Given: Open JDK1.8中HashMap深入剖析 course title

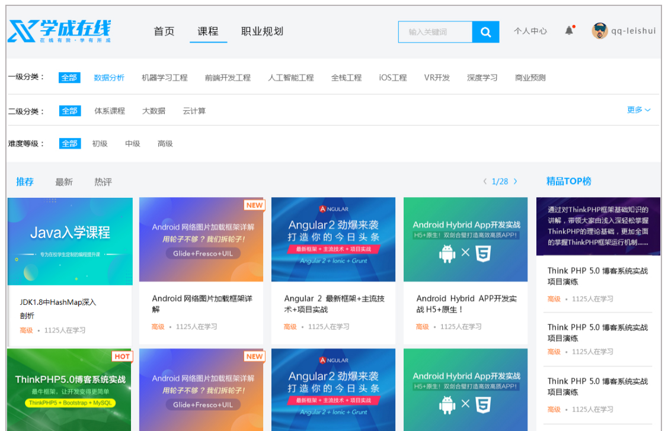Looking at the screenshot, I should [x=57, y=308].
